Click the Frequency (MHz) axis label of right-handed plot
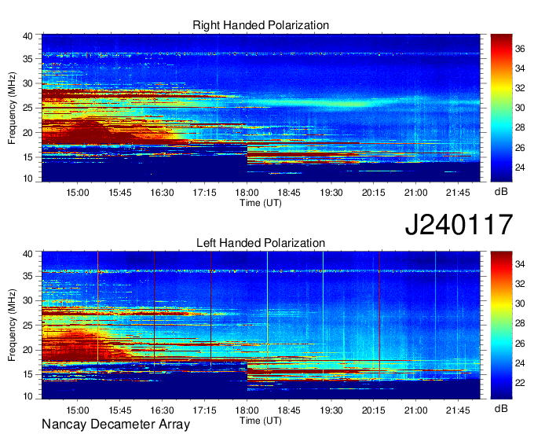The image size is (534, 434). (12, 108)
